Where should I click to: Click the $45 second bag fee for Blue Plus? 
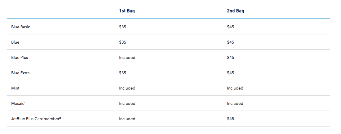[230, 58]
